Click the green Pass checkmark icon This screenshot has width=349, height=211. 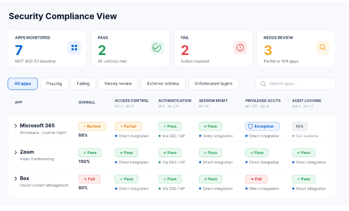pyautogui.click(x=157, y=48)
